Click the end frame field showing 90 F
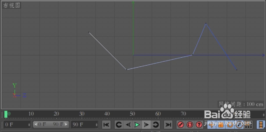 [x=85, y=125]
